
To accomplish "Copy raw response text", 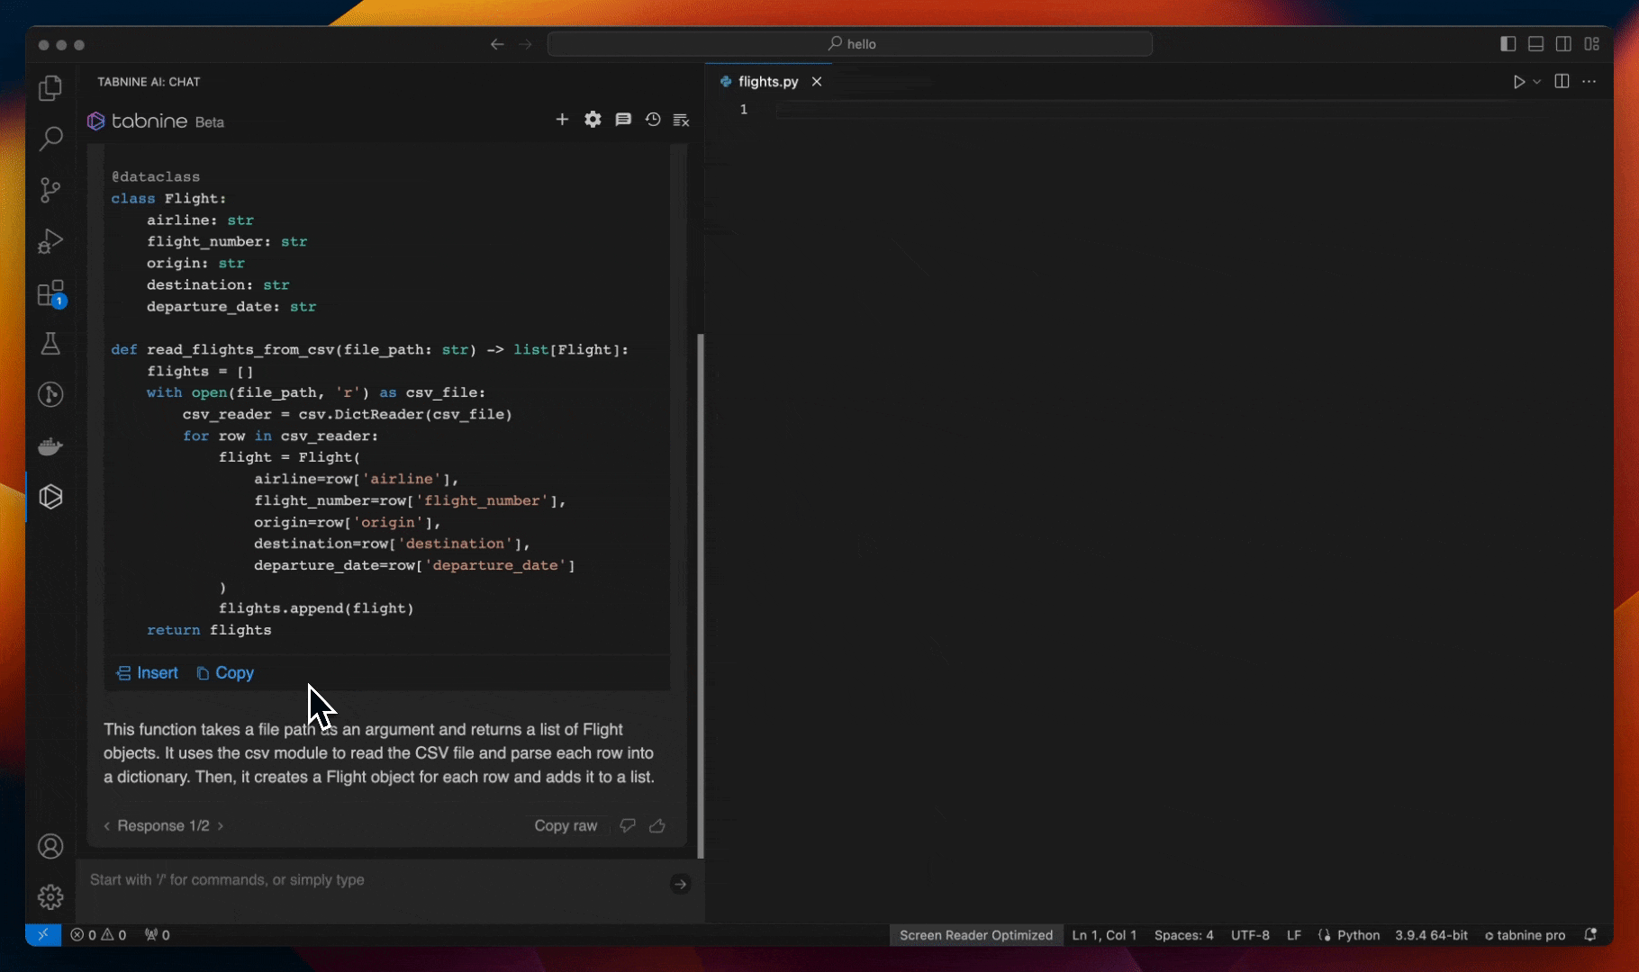I will 566,826.
